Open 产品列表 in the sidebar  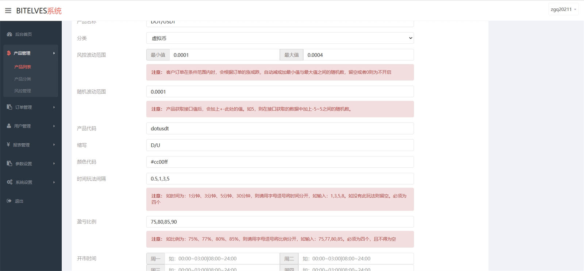tap(23, 67)
